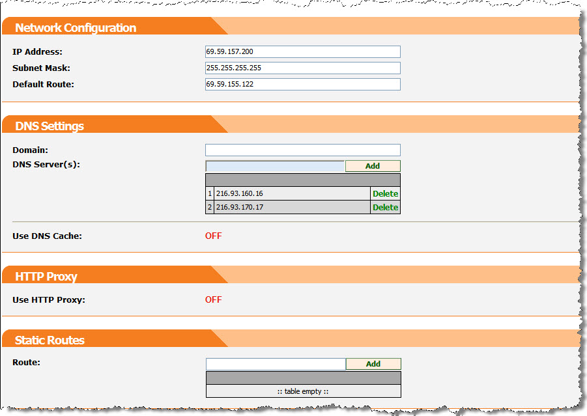
Task: Click the Route input field
Action: 275,364
